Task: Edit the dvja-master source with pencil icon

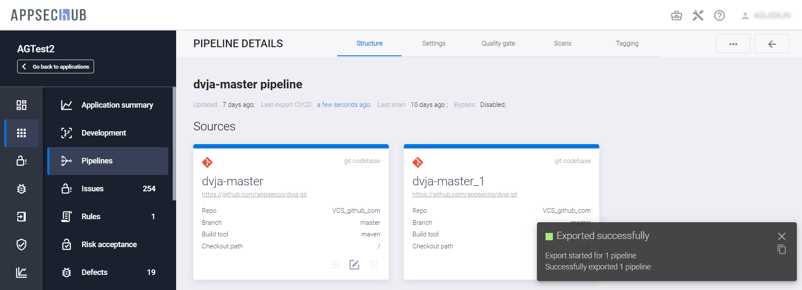Action: pyautogui.click(x=354, y=265)
